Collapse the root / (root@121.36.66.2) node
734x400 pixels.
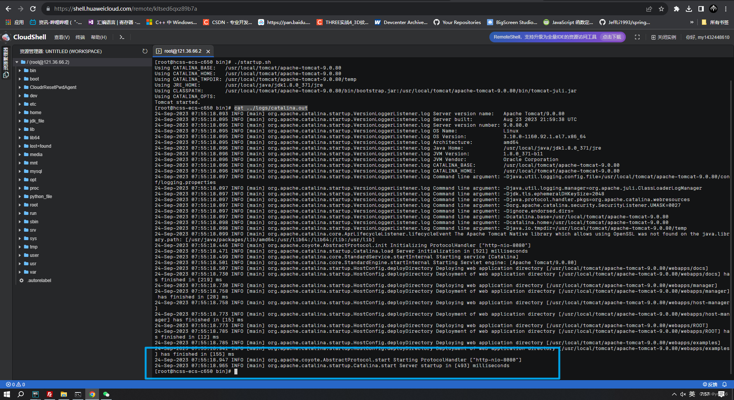click(17, 62)
